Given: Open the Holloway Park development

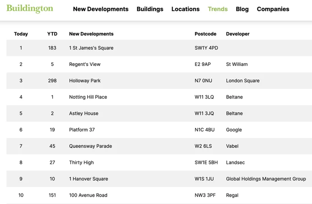Looking at the screenshot, I should point(85,81).
